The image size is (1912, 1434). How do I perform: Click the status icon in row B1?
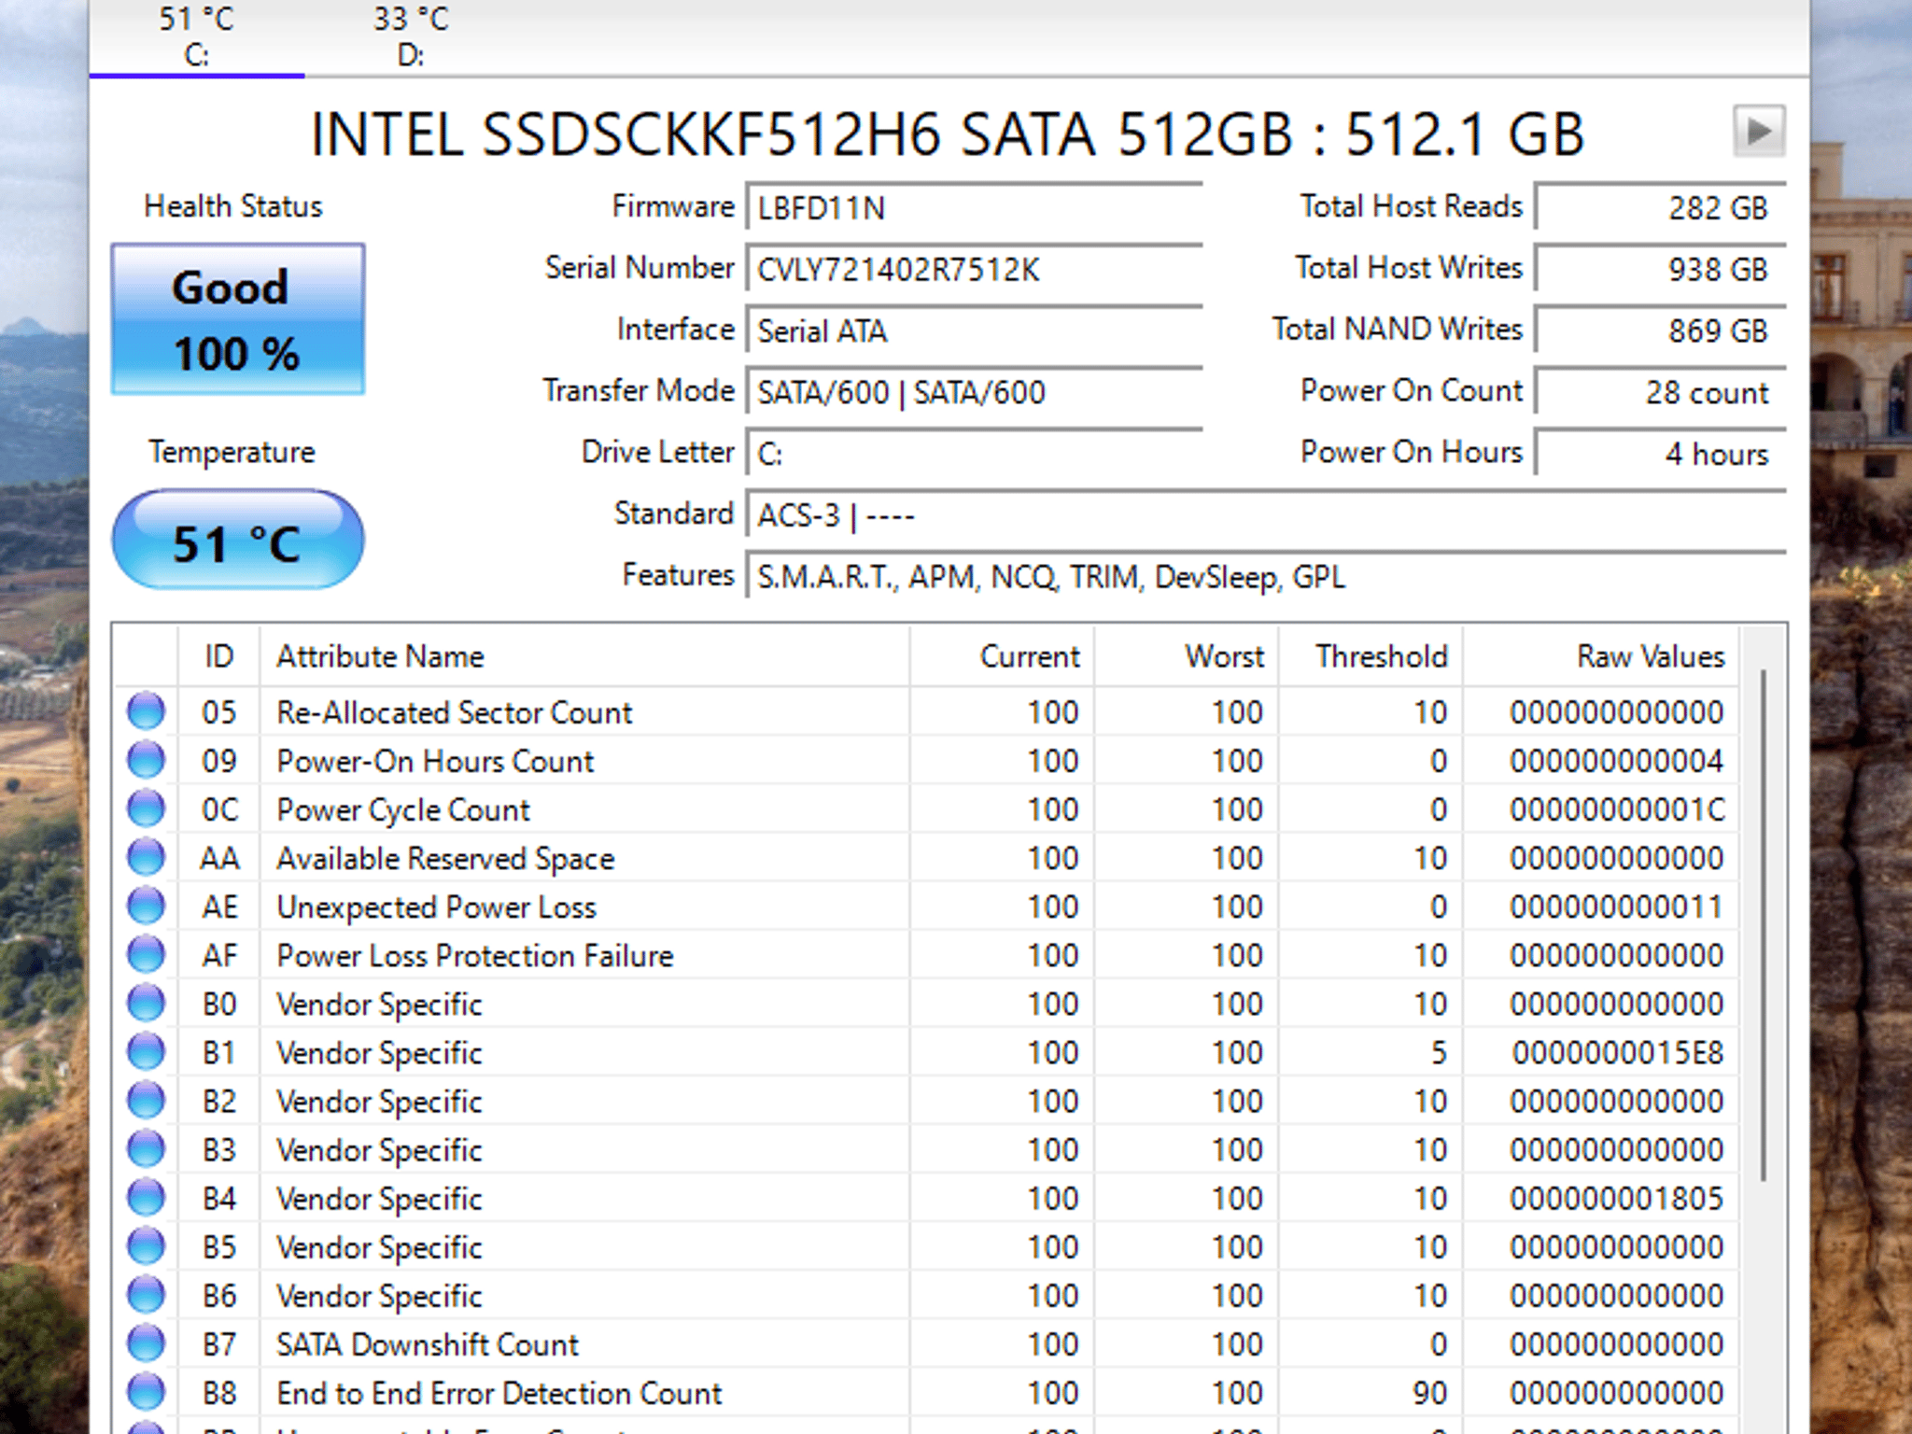[146, 1051]
